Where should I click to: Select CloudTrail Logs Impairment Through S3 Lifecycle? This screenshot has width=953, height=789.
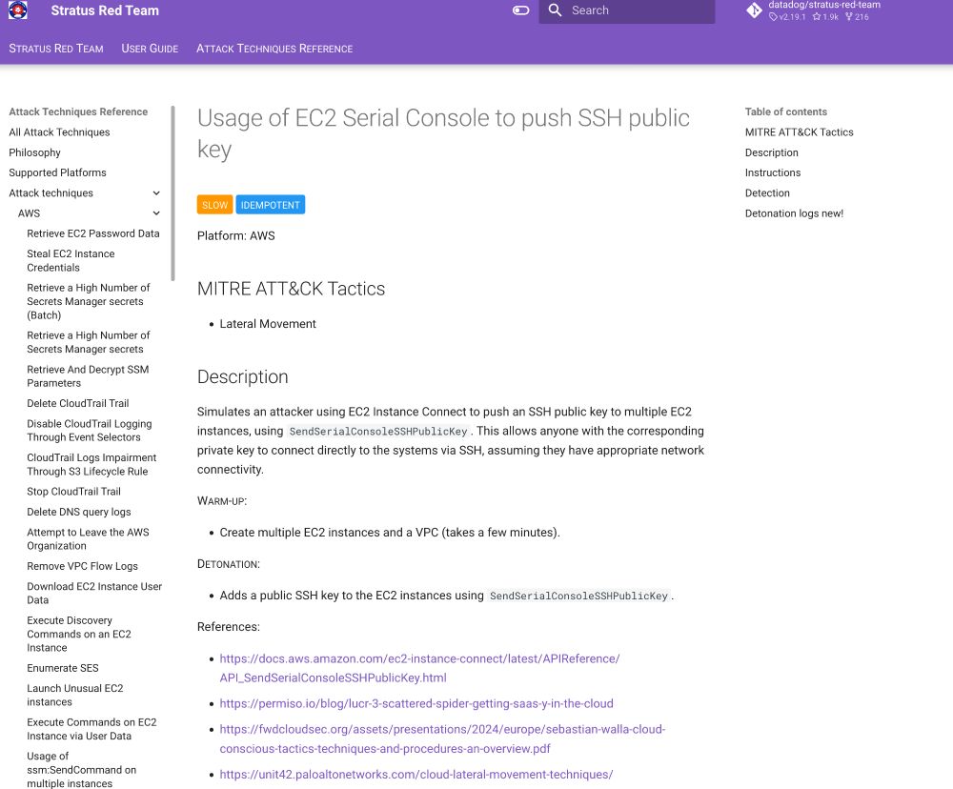click(91, 464)
